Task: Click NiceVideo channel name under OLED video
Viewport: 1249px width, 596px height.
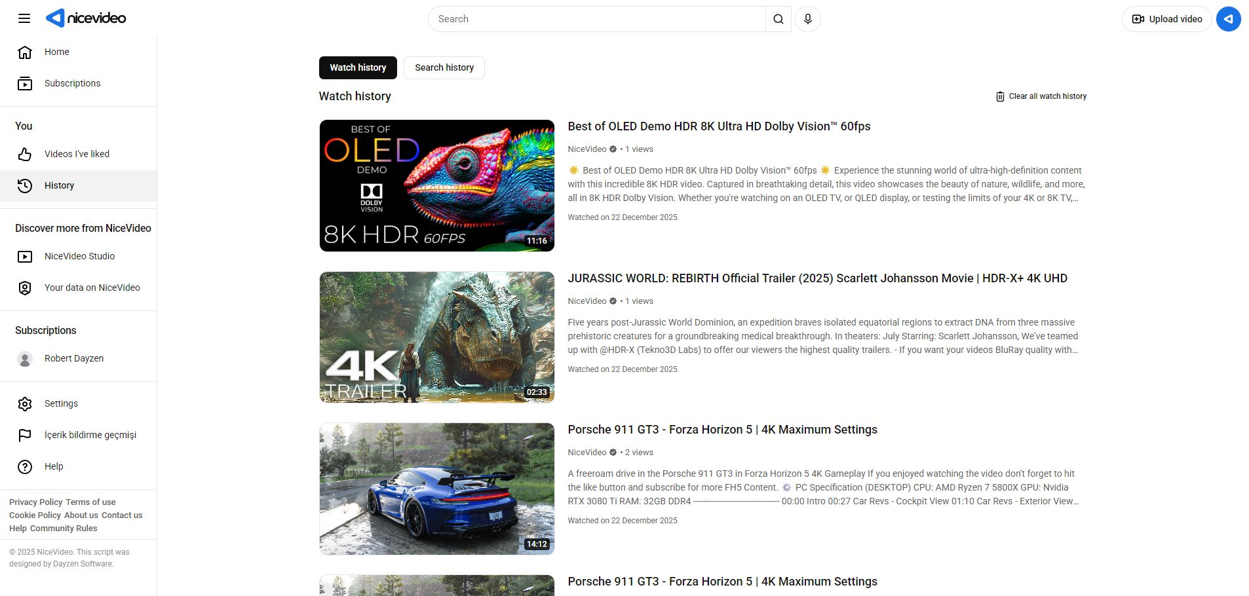Action: pos(587,149)
